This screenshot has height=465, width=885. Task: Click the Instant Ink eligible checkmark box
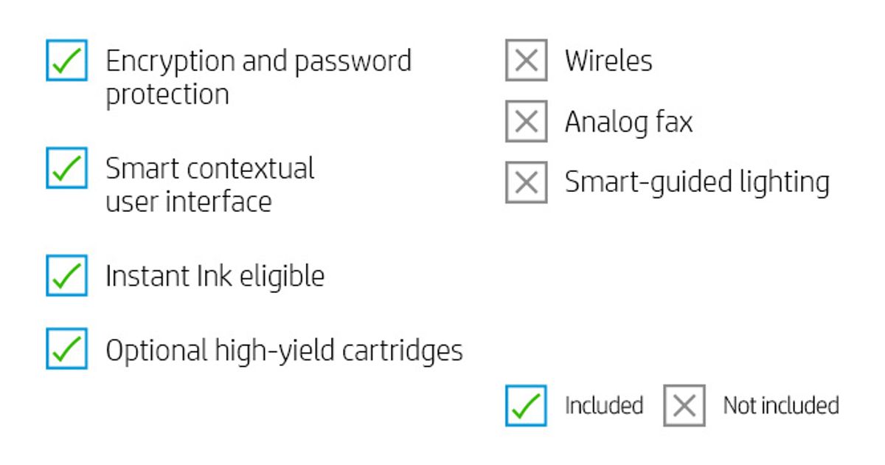click(66, 275)
